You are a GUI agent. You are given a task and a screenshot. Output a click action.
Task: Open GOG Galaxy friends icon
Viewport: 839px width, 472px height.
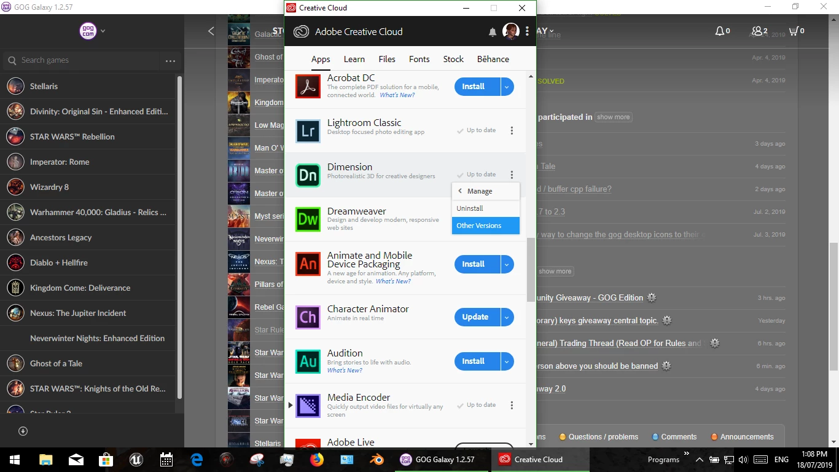coord(757,31)
